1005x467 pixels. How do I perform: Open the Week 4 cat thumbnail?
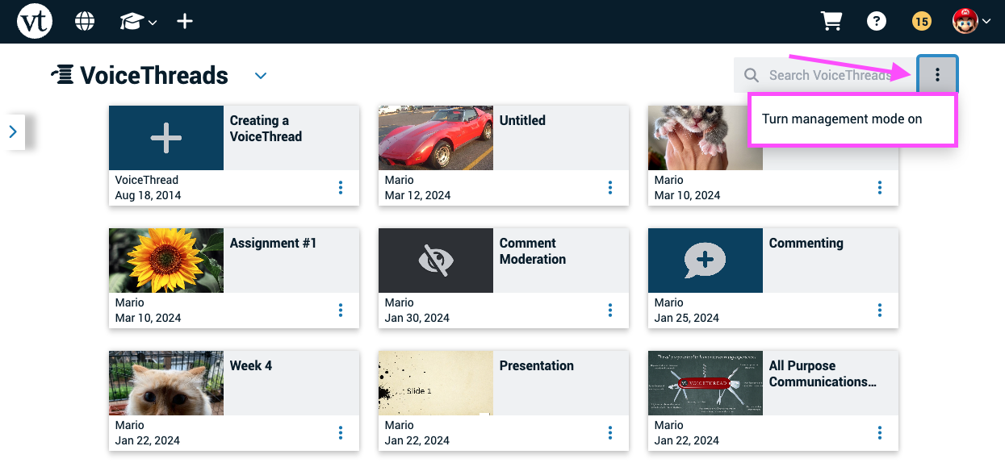coord(166,383)
